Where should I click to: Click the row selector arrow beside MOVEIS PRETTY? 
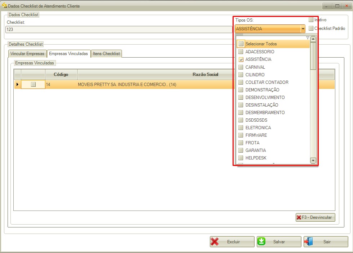(x=17, y=84)
